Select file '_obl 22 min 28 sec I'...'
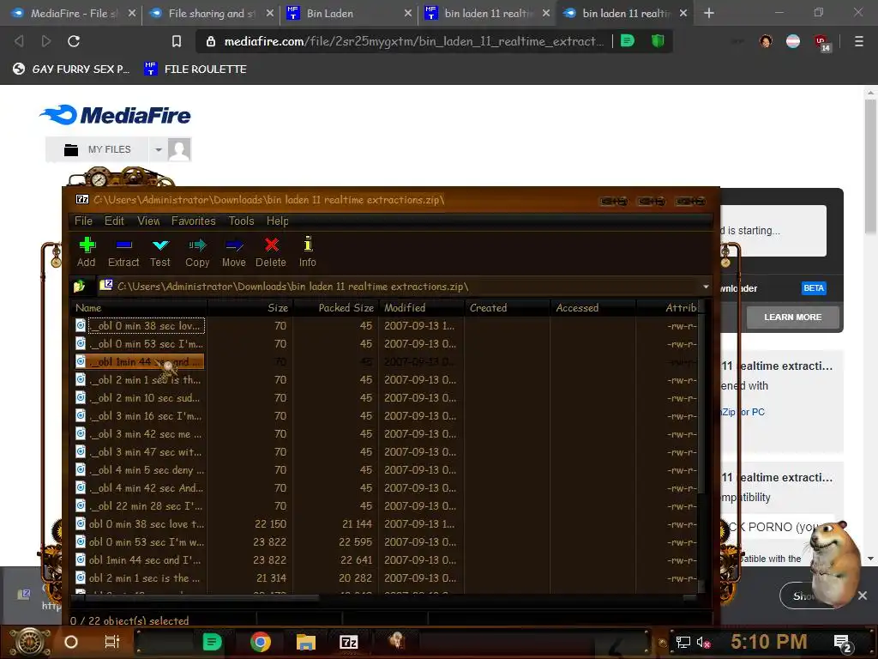878x659 pixels. tap(140, 505)
